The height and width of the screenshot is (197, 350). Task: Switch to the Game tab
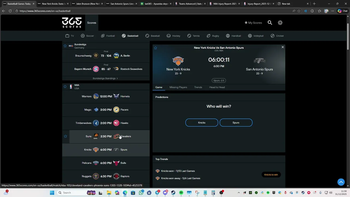click(159, 87)
